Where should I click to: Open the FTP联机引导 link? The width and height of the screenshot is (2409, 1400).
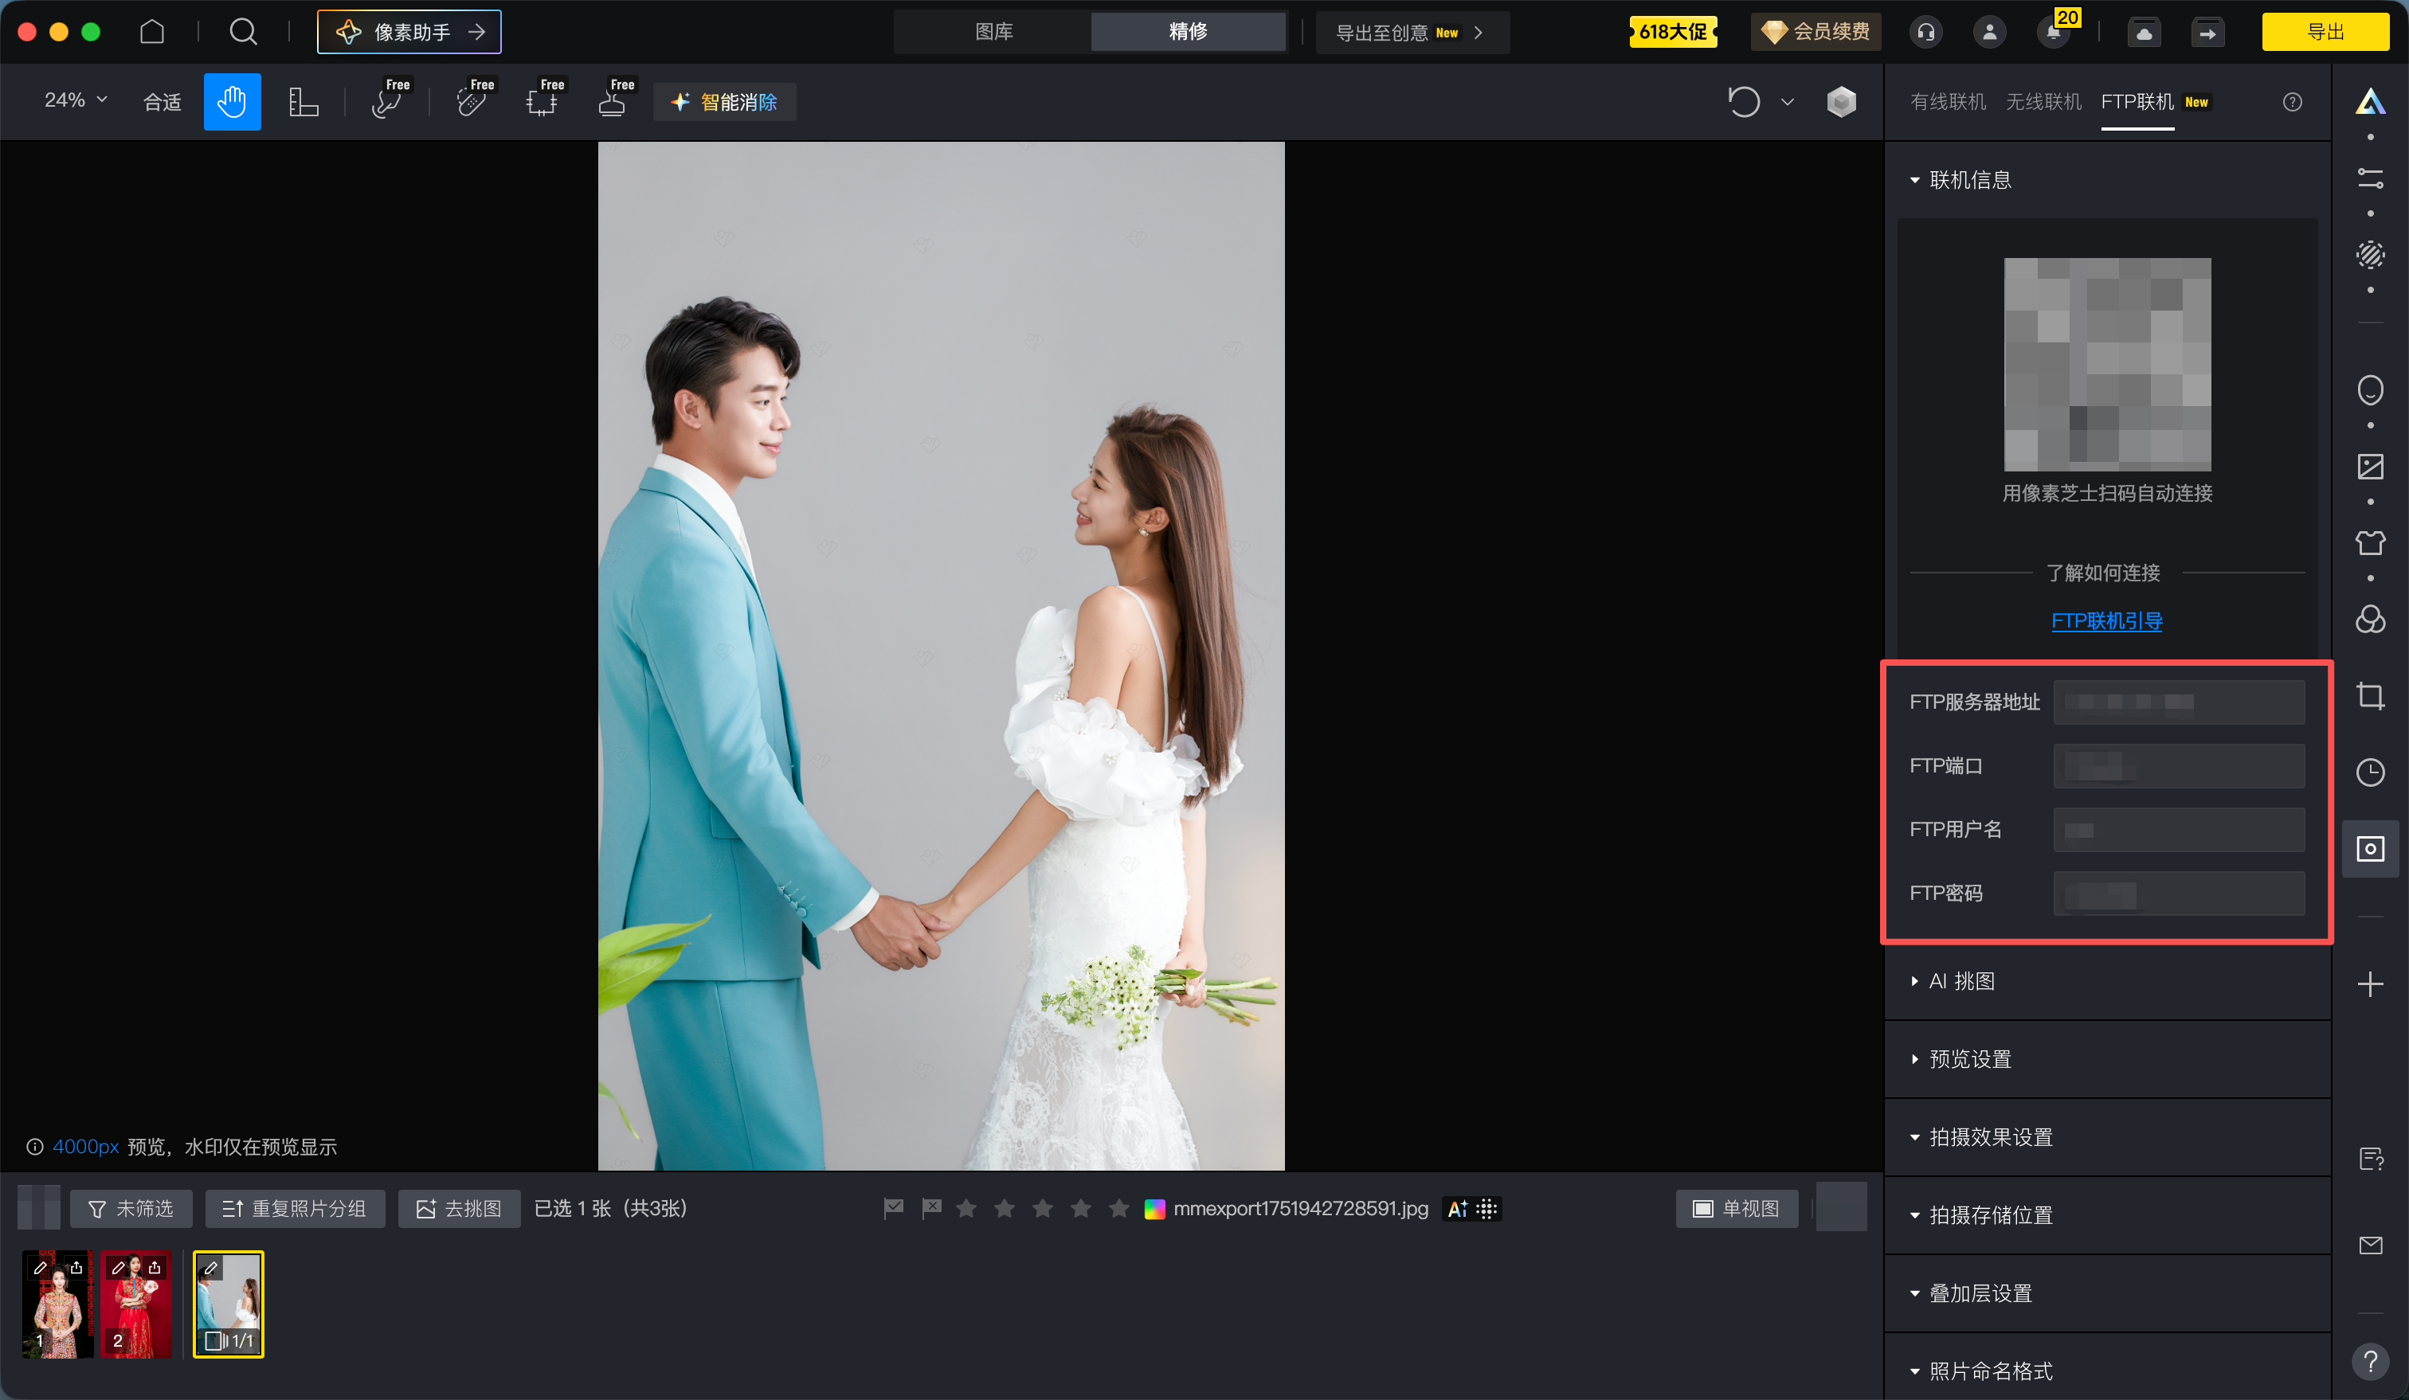pos(2107,621)
